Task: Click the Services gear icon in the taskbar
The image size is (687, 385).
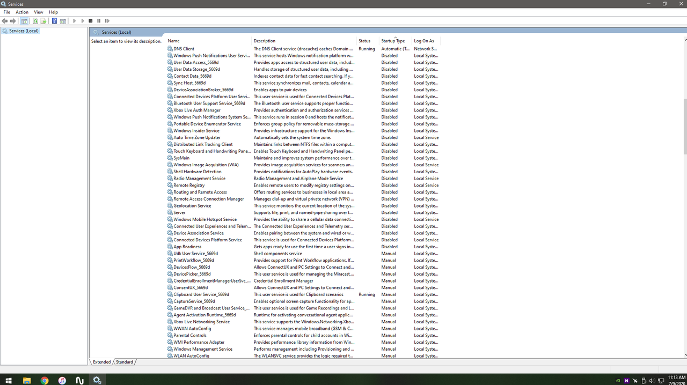Action: tap(97, 380)
